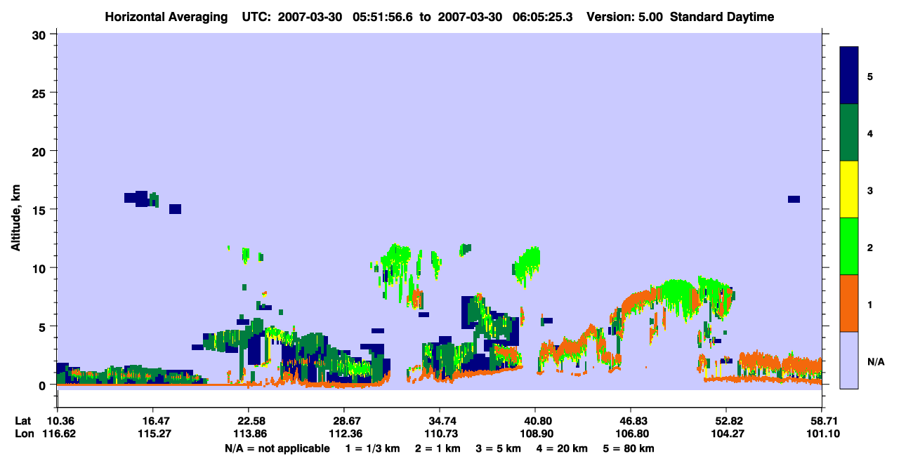This screenshot has width=913, height=468.
Task: Click the longitude value 106.80
Action: point(631,434)
